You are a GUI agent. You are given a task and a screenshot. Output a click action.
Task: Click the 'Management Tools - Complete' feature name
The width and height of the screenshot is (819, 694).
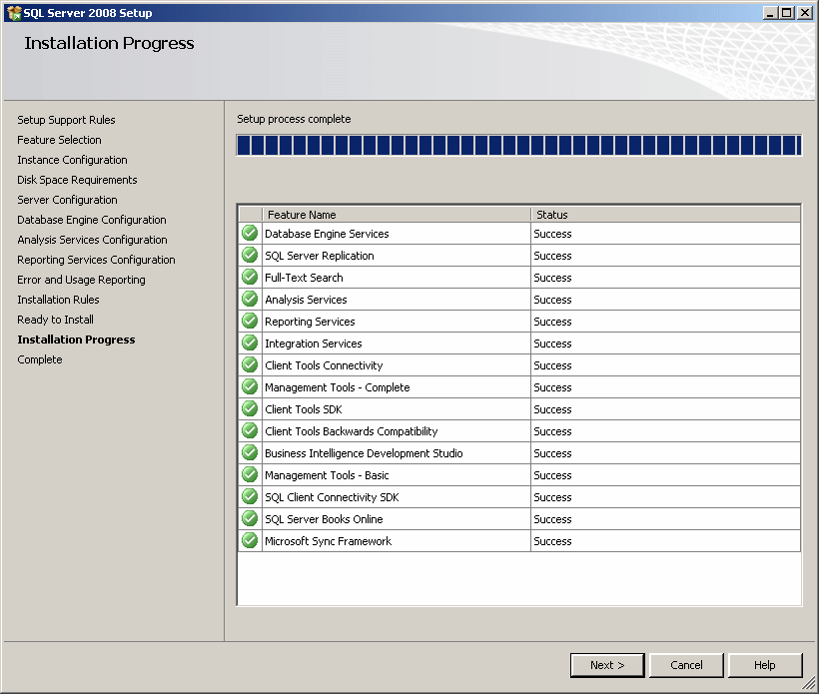tap(338, 387)
